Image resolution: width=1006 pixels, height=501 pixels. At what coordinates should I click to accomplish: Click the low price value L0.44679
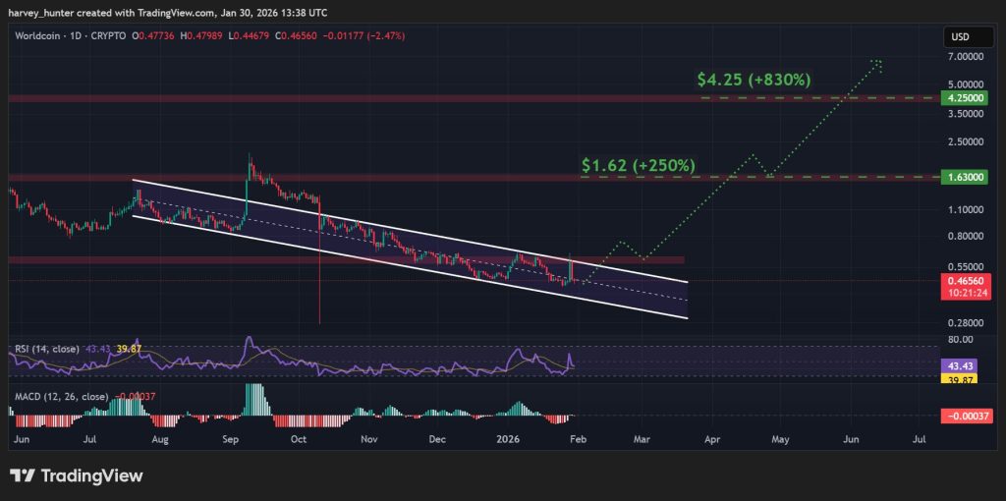coord(251,36)
